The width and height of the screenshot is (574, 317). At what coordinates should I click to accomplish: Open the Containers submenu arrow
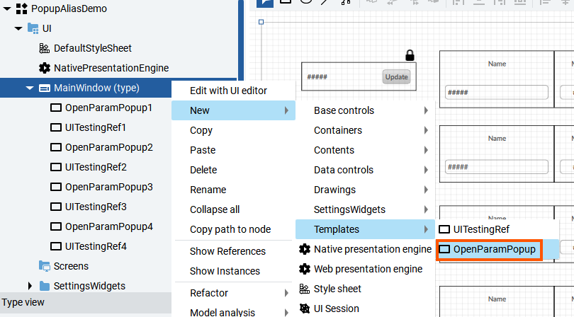point(426,130)
